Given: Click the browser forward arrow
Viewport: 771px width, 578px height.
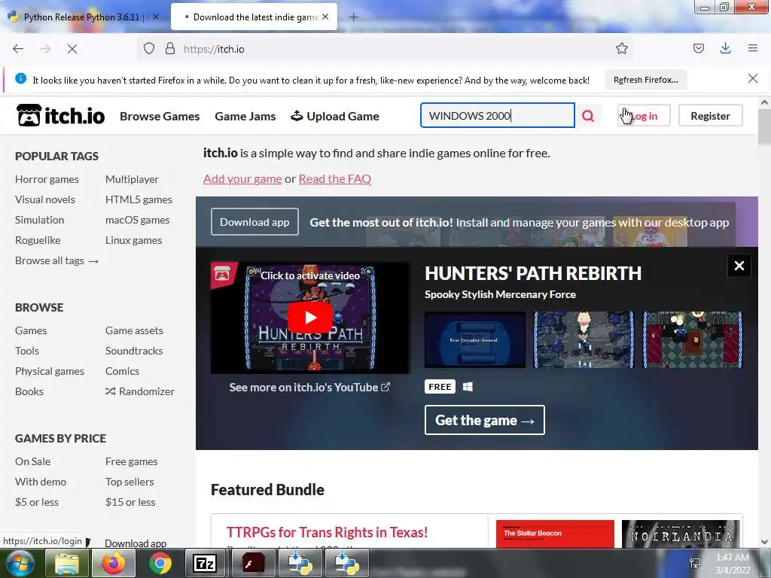Looking at the screenshot, I should (x=45, y=49).
